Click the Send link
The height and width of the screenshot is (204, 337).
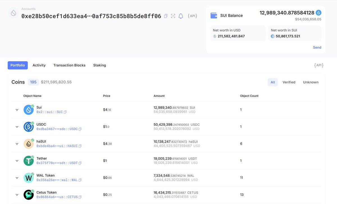pos(317,47)
